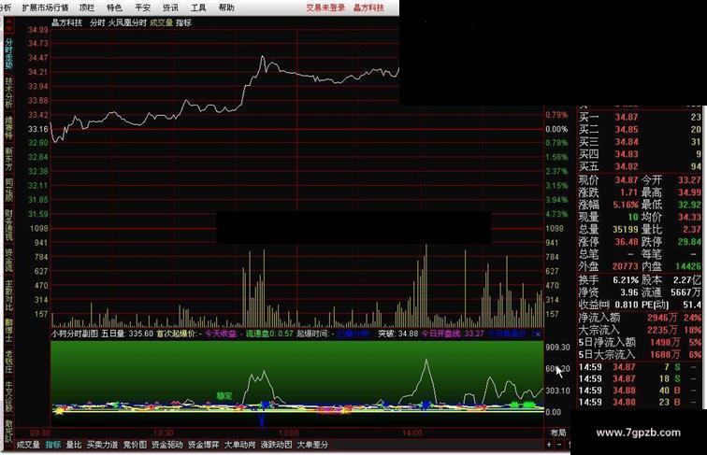Switch to 量比 bottom tab
The width and height of the screenshot is (707, 455).
pos(74,445)
